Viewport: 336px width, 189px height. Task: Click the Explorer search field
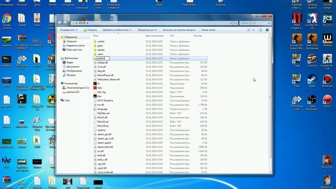[255, 23]
